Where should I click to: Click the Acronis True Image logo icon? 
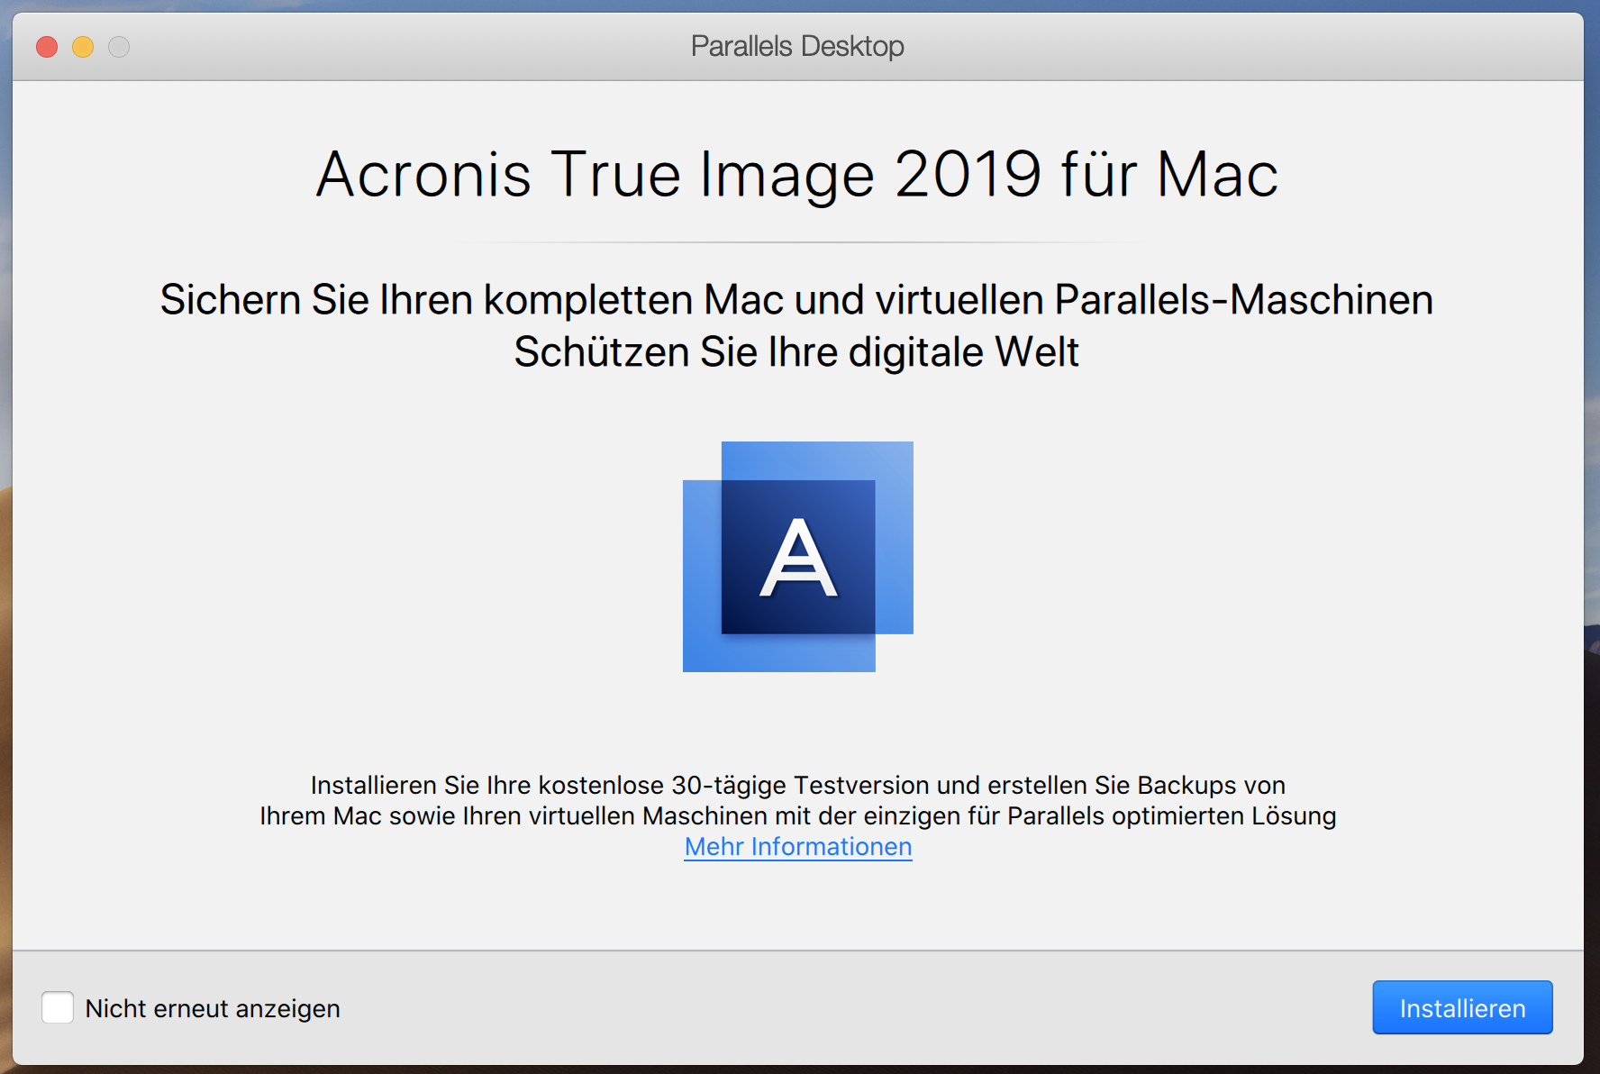798,557
